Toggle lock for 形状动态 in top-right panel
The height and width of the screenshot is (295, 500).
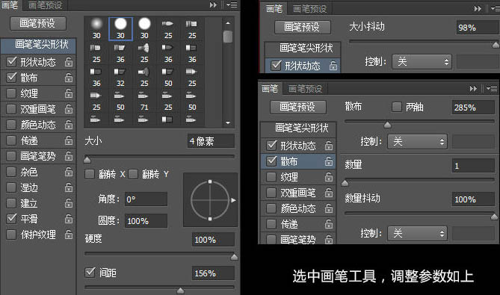tap(333, 66)
